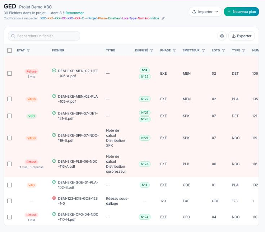Open the Importer dropdown
This screenshot has height=232, width=265.
[x=205, y=11]
